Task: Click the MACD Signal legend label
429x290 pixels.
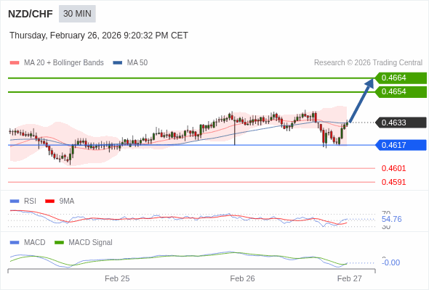Action: [91, 243]
